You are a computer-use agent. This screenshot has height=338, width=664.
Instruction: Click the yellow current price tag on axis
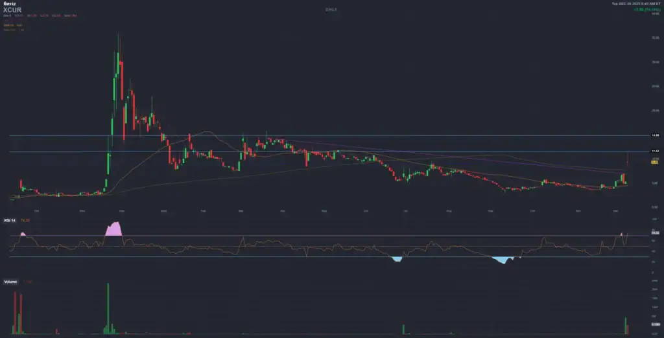click(x=655, y=162)
